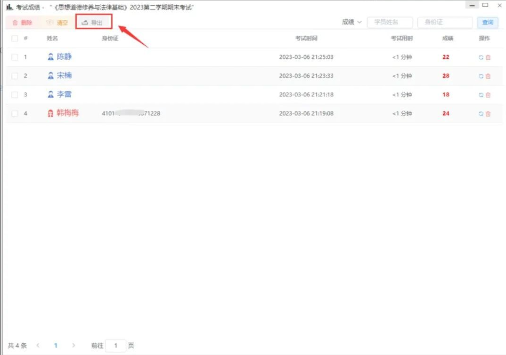
Task: Click the 共 4 条 total count label
Action: tap(17, 346)
